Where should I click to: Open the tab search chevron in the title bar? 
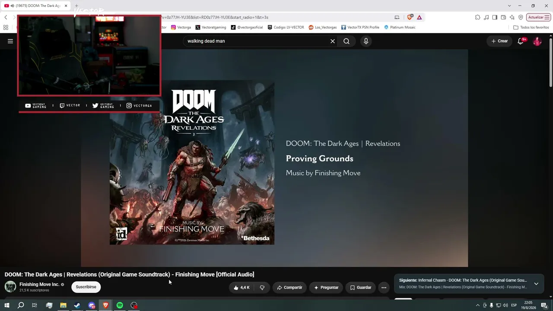click(x=509, y=6)
